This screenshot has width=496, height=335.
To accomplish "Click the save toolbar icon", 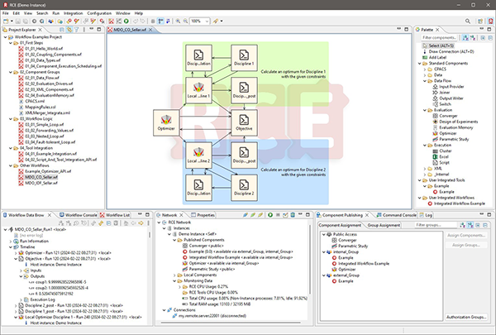I will click(x=18, y=22).
